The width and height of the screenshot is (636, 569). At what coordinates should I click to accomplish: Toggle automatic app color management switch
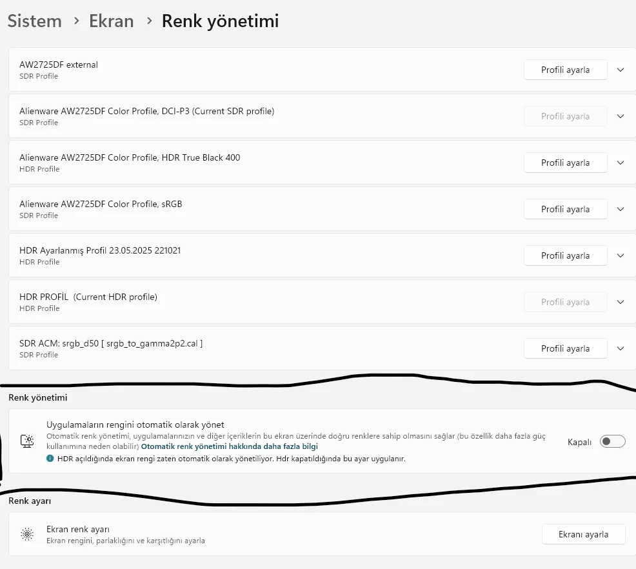(x=613, y=441)
